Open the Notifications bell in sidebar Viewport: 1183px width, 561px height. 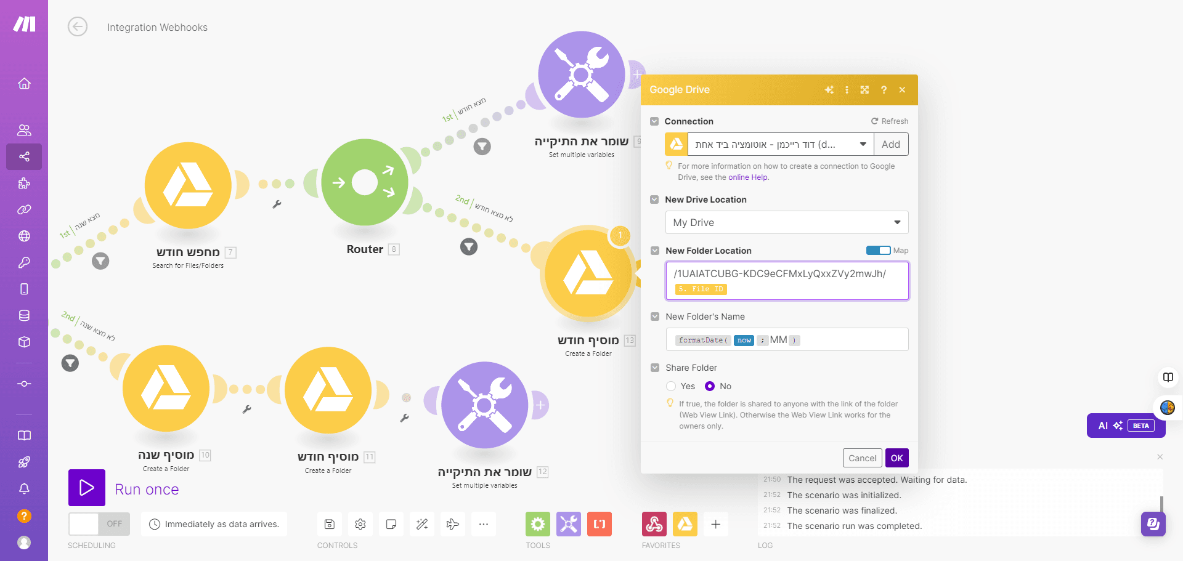(24, 488)
